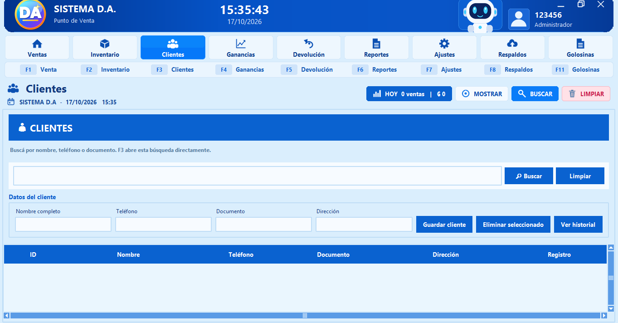Viewport: 618px width, 323px height.
Task: Click the F5 Devolución shortcut
Action: [x=307, y=70]
